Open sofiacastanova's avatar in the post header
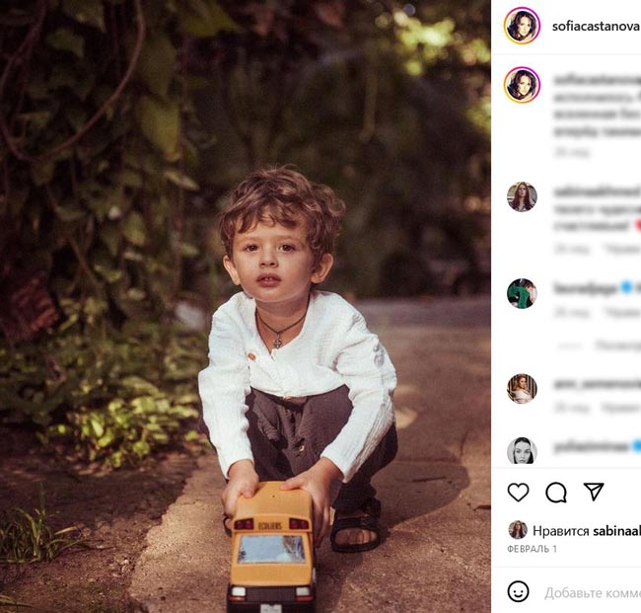This screenshot has height=613, width=641. point(522,26)
